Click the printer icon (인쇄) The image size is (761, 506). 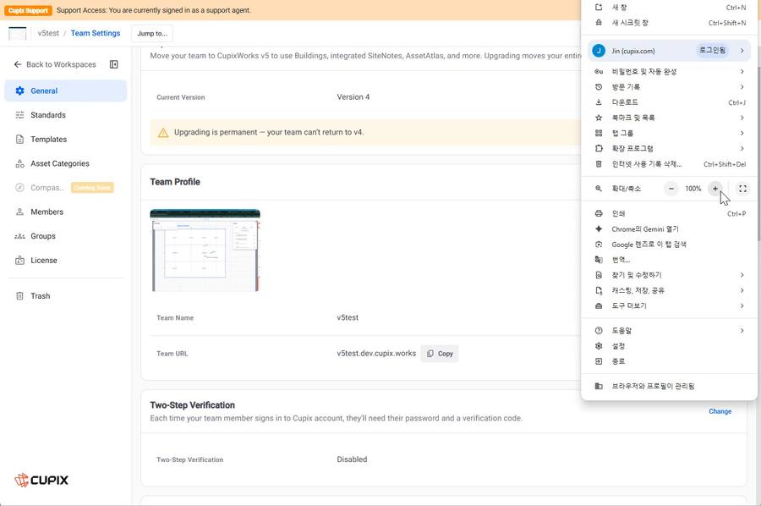599,213
